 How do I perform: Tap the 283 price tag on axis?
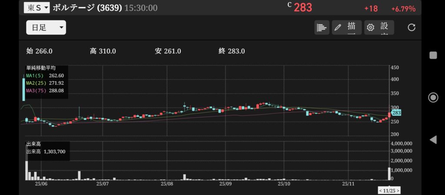[x=396, y=113]
